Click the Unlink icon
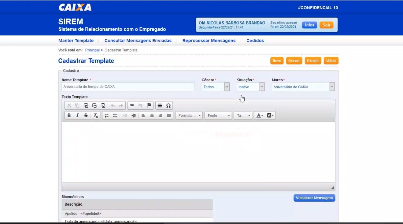 tap(141, 105)
